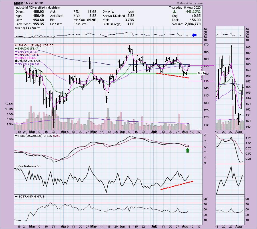Click the 1.25 PMO label in the side thumbnail chart
This screenshot has height=229, width=257.
(249, 138)
